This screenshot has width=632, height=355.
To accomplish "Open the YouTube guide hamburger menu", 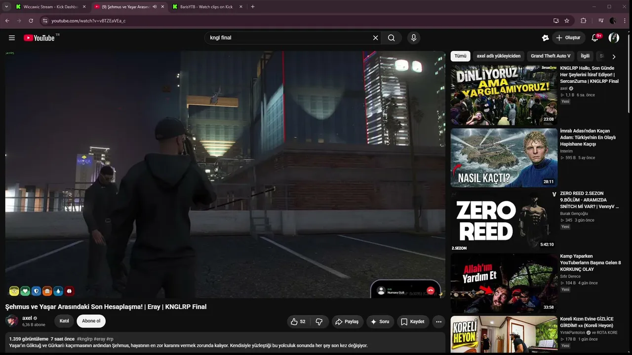I will tap(12, 38).
